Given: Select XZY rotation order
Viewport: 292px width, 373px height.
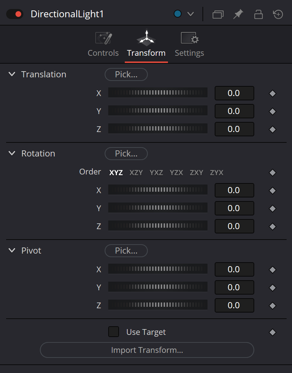Looking at the screenshot, I should click(136, 172).
